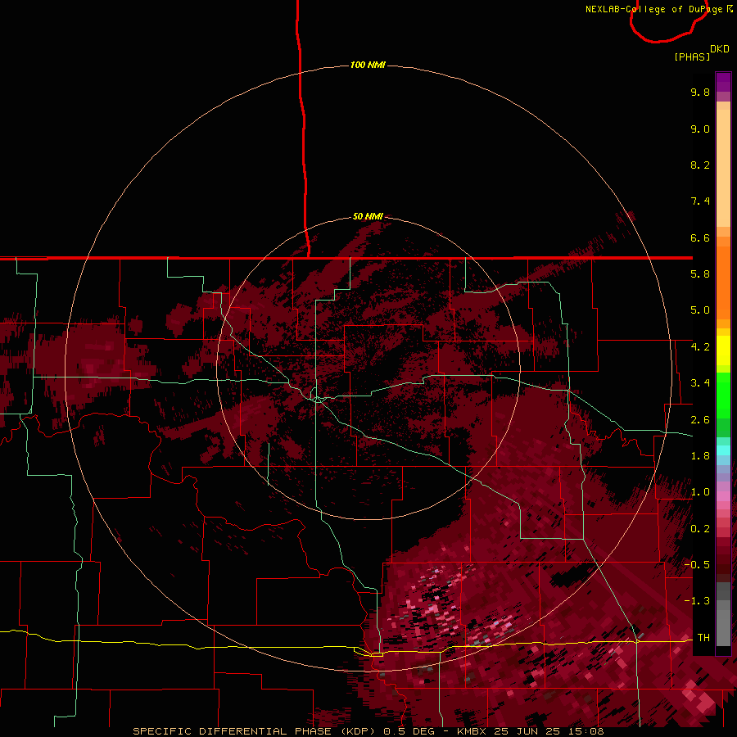The width and height of the screenshot is (737, 737).
Task: Click the 100 NMI range ring label
Action: click(x=368, y=65)
